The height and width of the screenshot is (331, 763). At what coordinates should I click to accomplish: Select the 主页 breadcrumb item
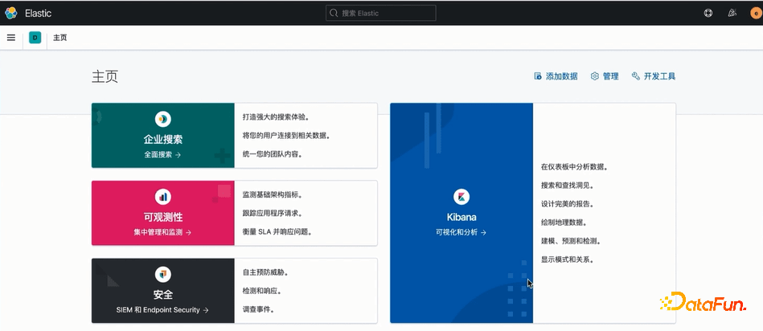click(59, 38)
